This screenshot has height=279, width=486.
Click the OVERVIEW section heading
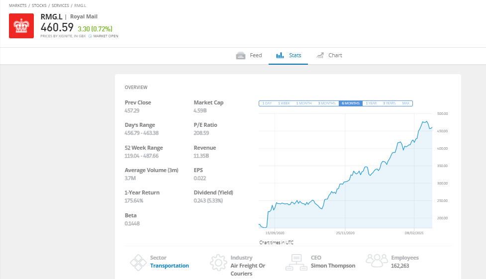coord(136,88)
